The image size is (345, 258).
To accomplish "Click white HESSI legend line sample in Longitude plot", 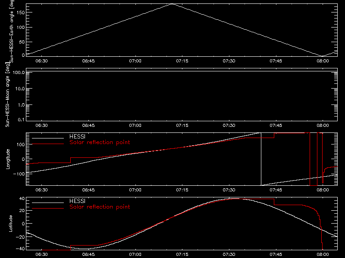I will pos(48,138).
